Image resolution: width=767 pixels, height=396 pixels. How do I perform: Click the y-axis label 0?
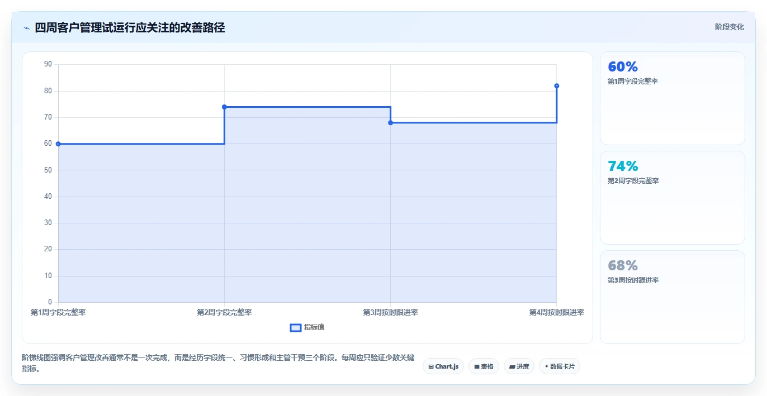point(50,302)
